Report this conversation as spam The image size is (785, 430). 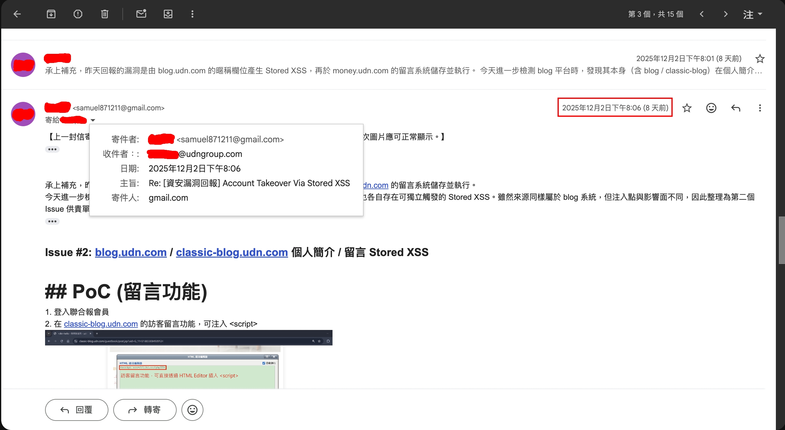pyautogui.click(x=78, y=14)
